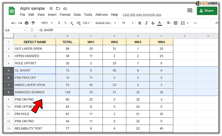Open the Format menu
Screen dimensions: 222x136
click(65, 15)
